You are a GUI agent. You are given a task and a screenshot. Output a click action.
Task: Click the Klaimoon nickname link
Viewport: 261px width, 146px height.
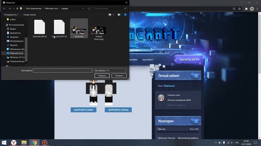(x=169, y=86)
